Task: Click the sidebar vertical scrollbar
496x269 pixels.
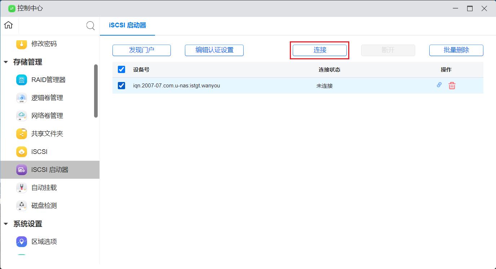Action: (96, 91)
